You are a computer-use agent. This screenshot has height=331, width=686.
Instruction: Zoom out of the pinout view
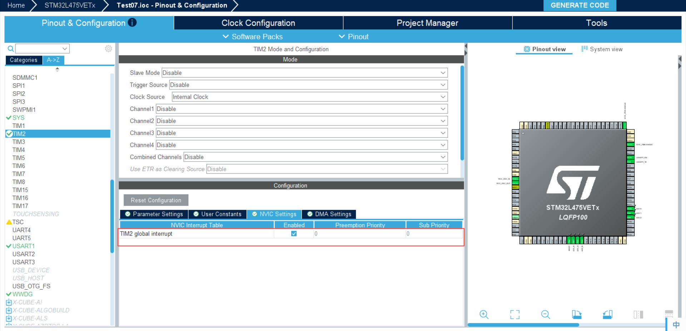(x=546, y=314)
